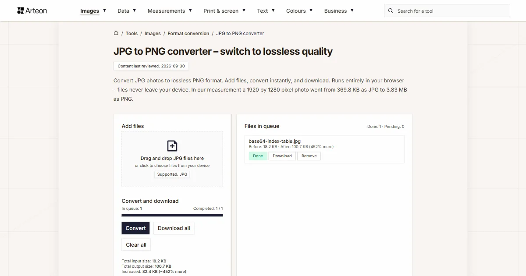Click 'Increased: 82.4 KB (~452% more)'
Screen dimensions: 526x276
coord(154,272)
